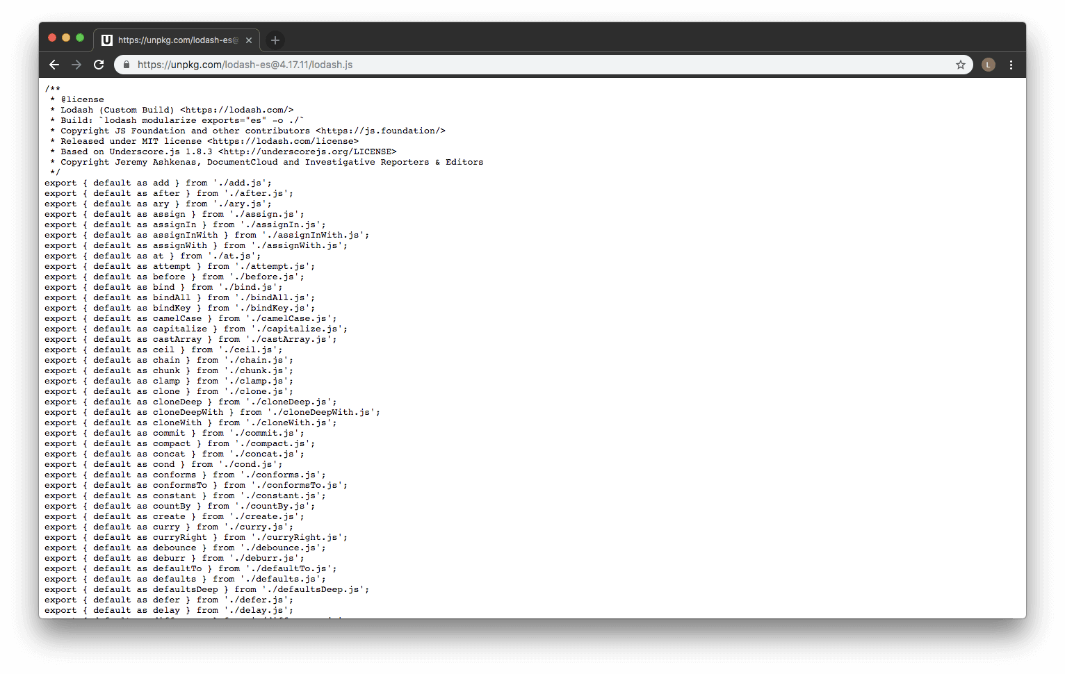
Task: Click the export line for './defaultsDeep.js'
Action: (207, 589)
